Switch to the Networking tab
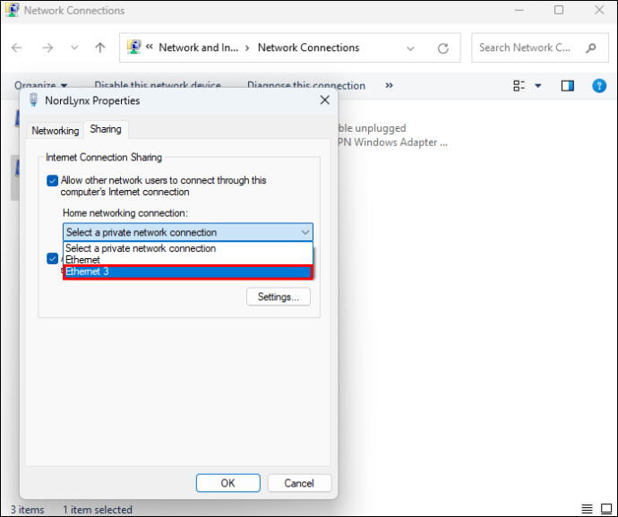Screen dimensions: 618x517 point(56,131)
